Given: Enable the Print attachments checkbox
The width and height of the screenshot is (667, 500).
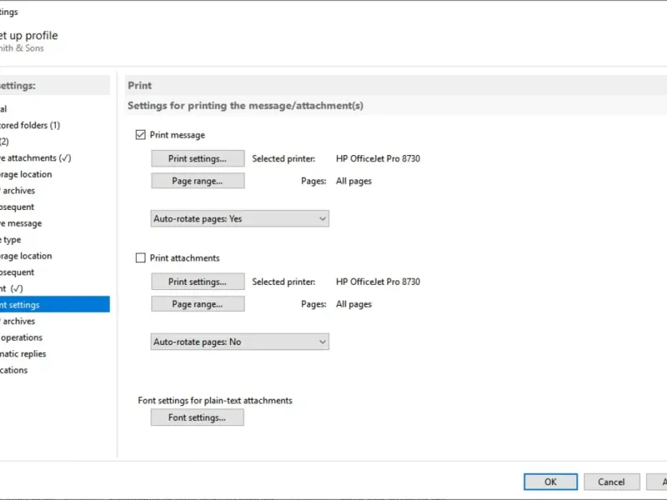Looking at the screenshot, I should tap(140, 258).
